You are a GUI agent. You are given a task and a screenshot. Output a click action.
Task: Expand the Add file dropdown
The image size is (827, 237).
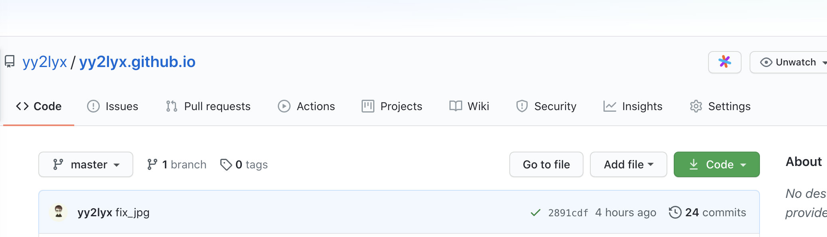coord(628,164)
